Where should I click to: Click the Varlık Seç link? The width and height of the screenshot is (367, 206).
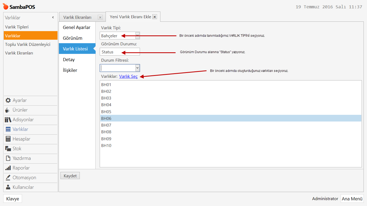(x=128, y=76)
